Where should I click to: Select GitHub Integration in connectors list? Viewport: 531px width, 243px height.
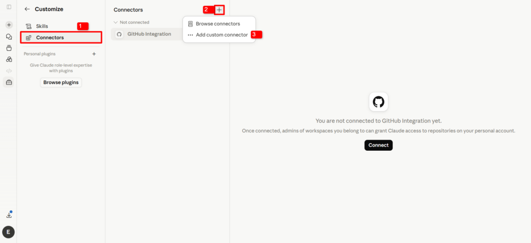tap(147, 34)
